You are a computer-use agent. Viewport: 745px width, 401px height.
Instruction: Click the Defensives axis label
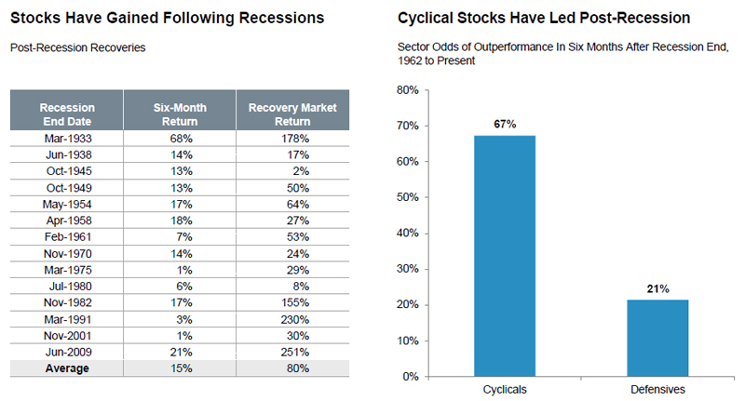659,390
